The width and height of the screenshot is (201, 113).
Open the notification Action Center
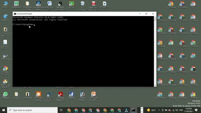click(x=196, y=110)
